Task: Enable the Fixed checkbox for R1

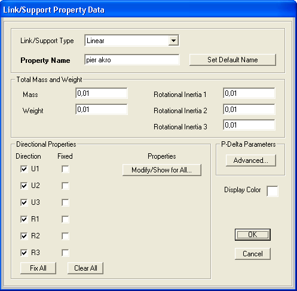Action: click(65, 219)
